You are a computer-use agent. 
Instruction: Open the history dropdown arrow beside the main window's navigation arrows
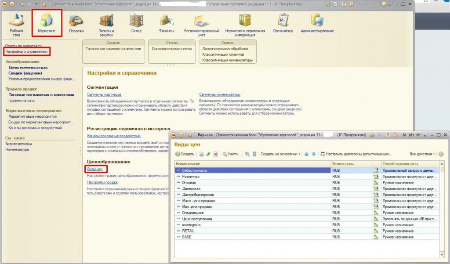(x=36, y=4)
